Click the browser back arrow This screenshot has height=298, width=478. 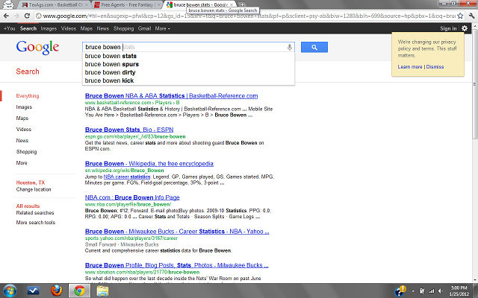[x=7, y=16]
